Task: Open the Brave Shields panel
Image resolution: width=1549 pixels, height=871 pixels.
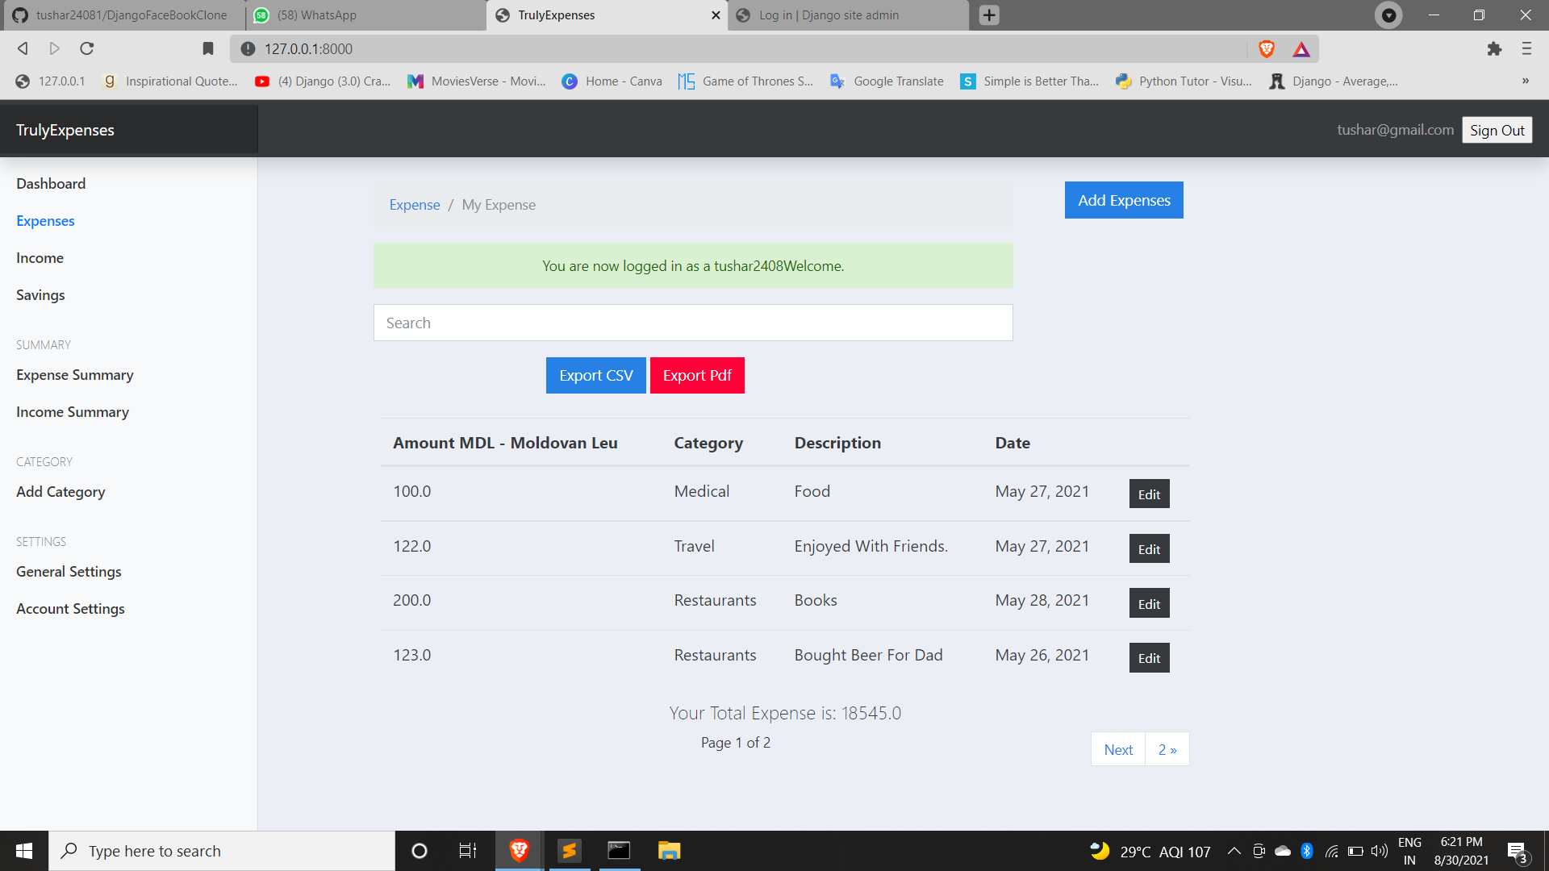Action: tap(1266, 48)
